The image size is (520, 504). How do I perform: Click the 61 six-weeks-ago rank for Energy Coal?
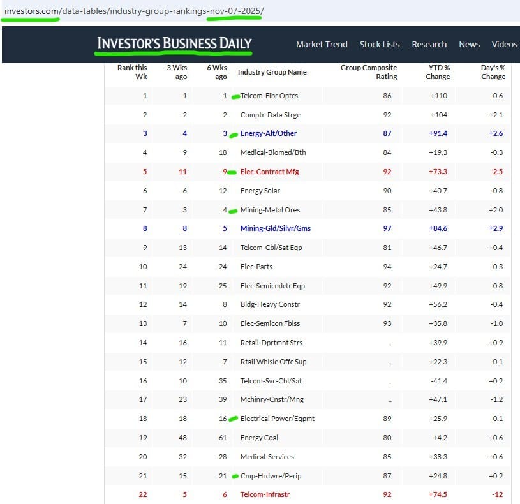[x=223, y=438]
